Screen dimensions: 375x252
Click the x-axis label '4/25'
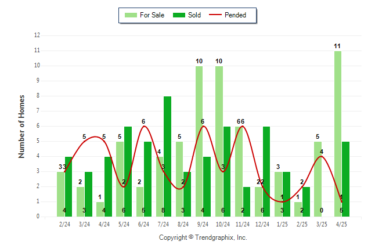click(x=341, y=224)
